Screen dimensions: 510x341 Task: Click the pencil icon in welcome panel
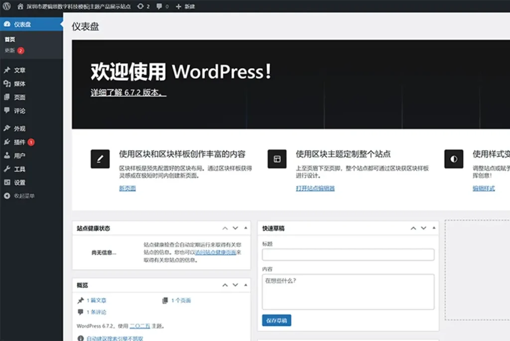coord(100,159)
